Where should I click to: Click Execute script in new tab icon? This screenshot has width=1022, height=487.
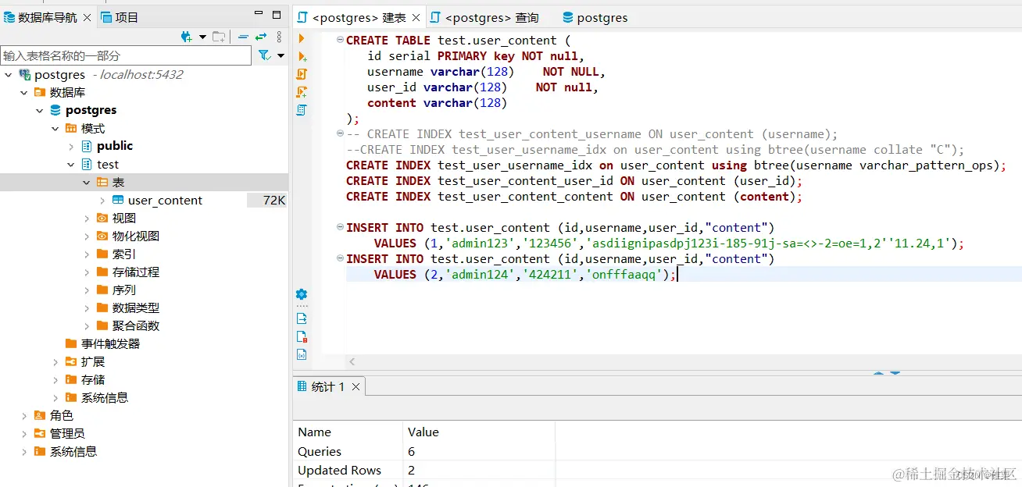click(302, 92)
